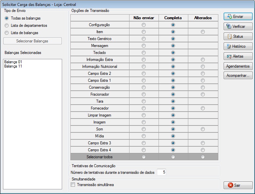The width and height of the screenshot is (255, 194).
Task: Choose Lista de departamentos option
Action: 7,25
